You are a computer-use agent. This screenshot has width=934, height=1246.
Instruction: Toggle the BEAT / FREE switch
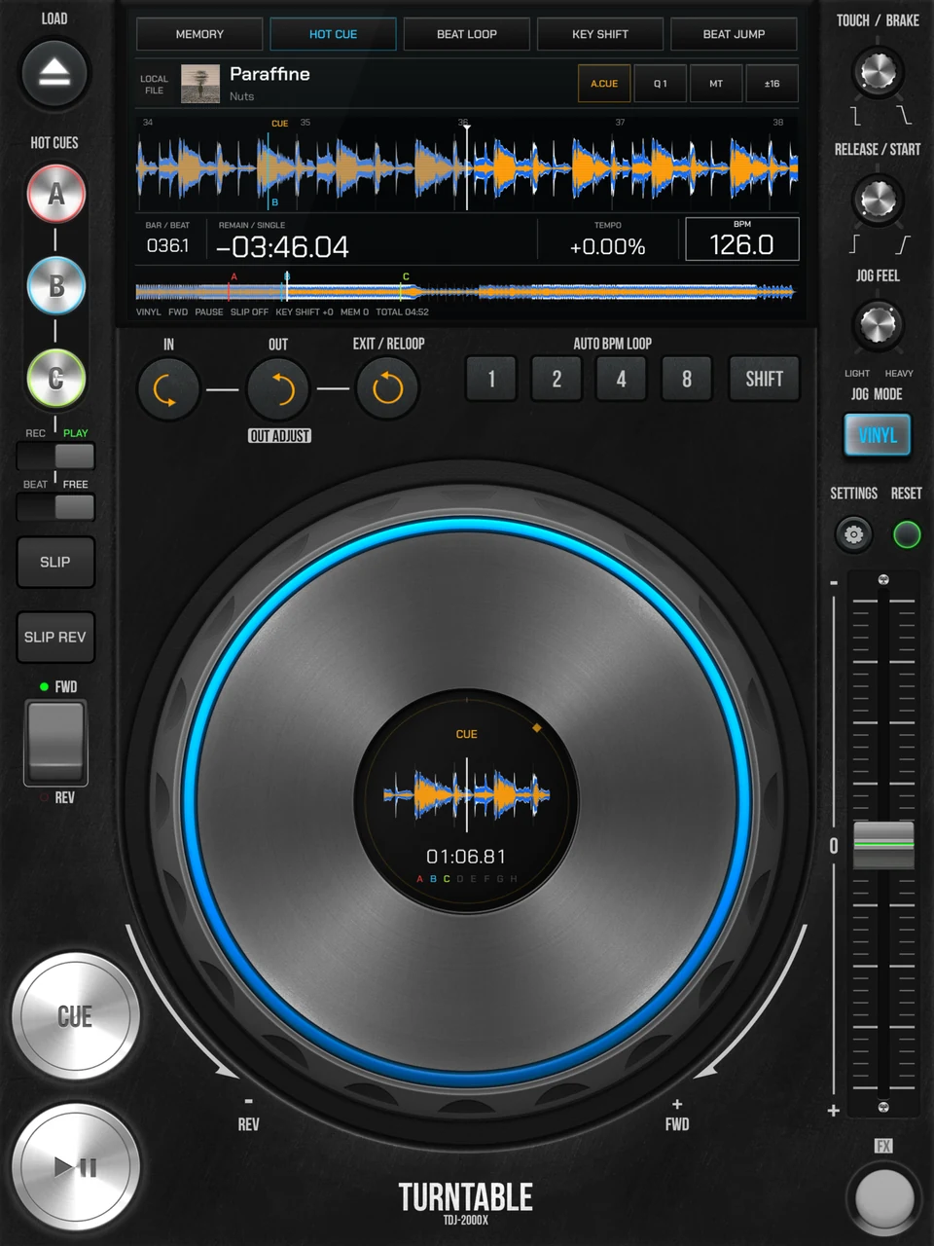tap(55, 507)
